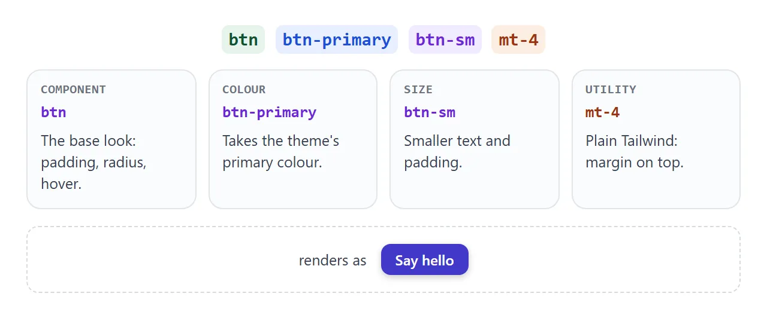Click "Plain Tailwind: margin on top." description
The width and height of the screenshot is (767, 324).
[634, 151]
